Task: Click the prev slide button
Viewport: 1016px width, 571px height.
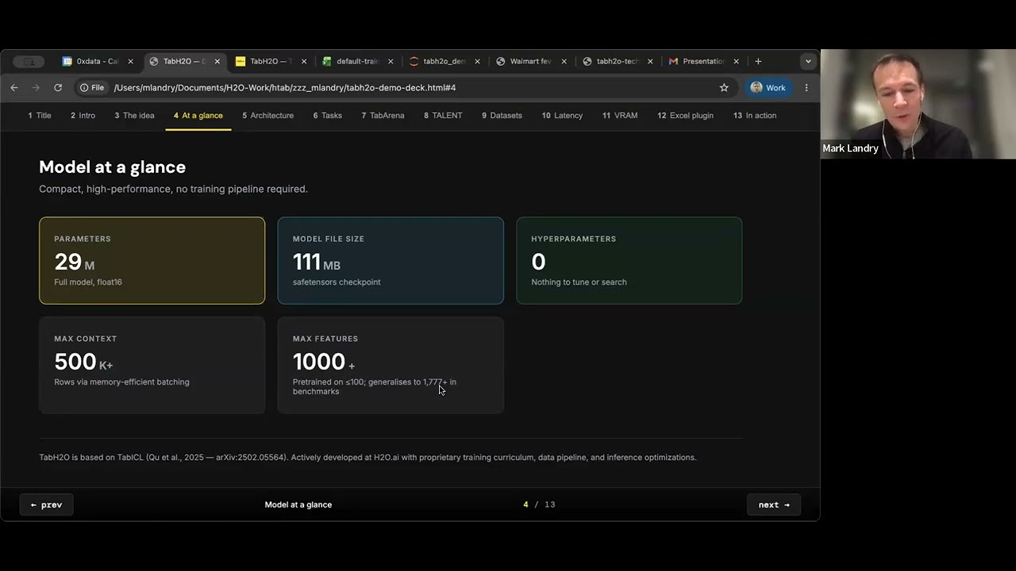Action: tap(46, 504)
